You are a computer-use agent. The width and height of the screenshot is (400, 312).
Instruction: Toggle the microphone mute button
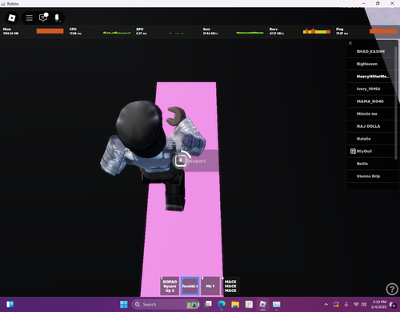57,18
